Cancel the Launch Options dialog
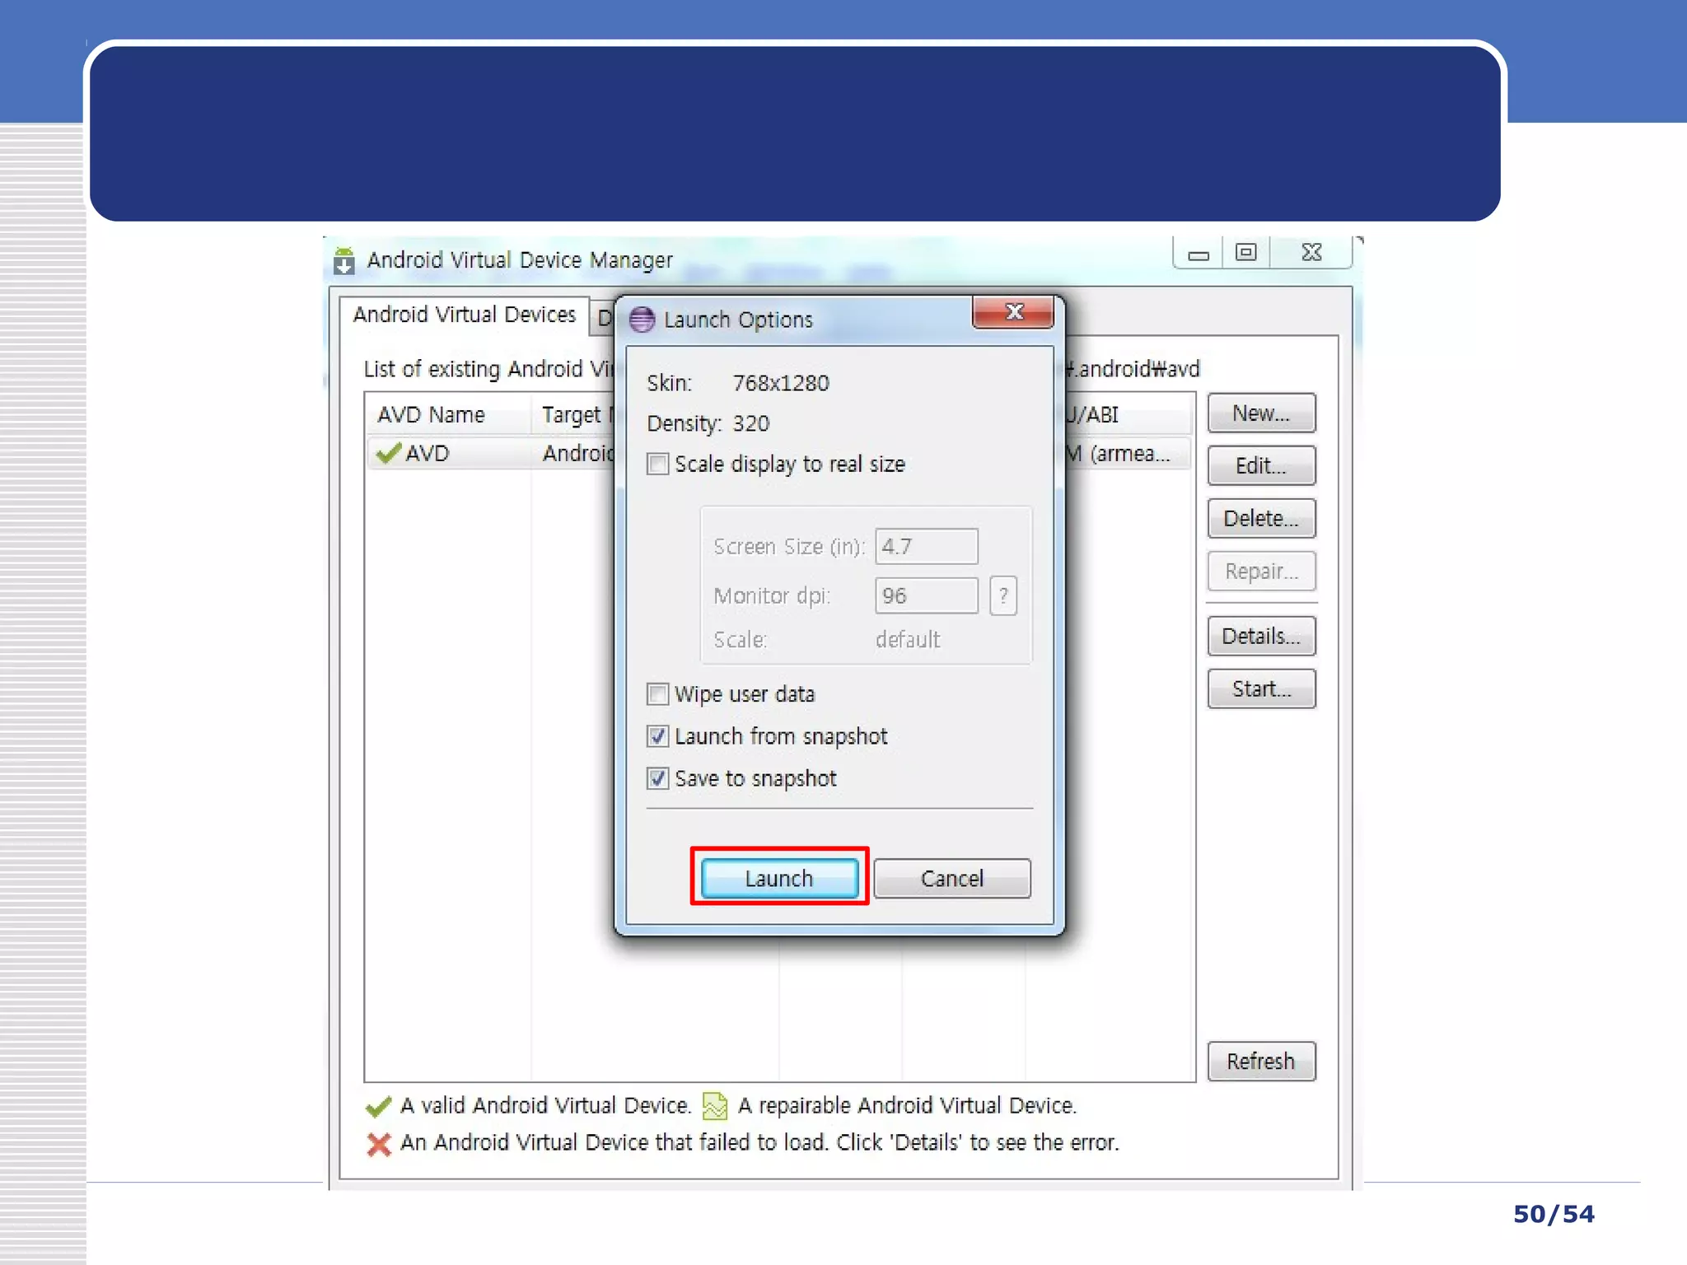The height and width of the screenshot is (1265, 1687). (x=951, y=878)
